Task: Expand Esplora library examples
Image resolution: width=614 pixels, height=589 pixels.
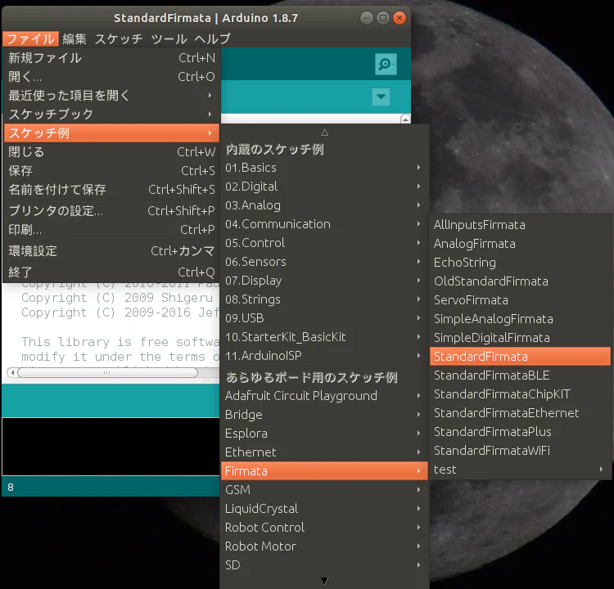Action: (x=324, y=434)
